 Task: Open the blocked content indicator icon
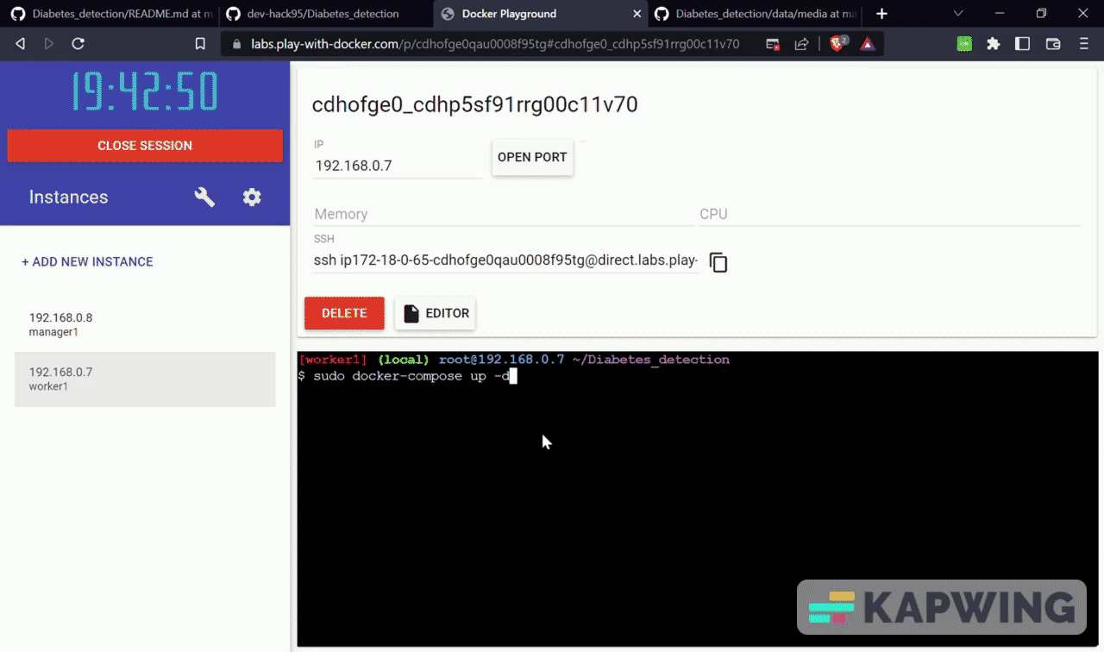773,44
